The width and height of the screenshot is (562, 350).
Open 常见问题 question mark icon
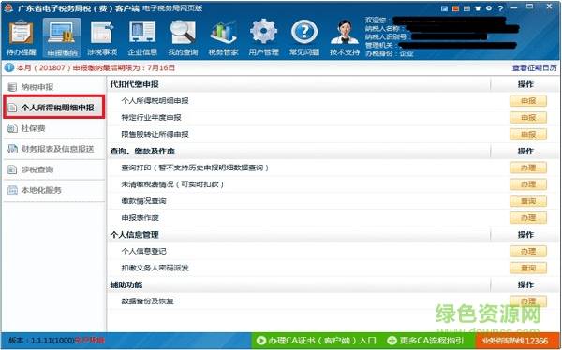(x=304, y=37)
